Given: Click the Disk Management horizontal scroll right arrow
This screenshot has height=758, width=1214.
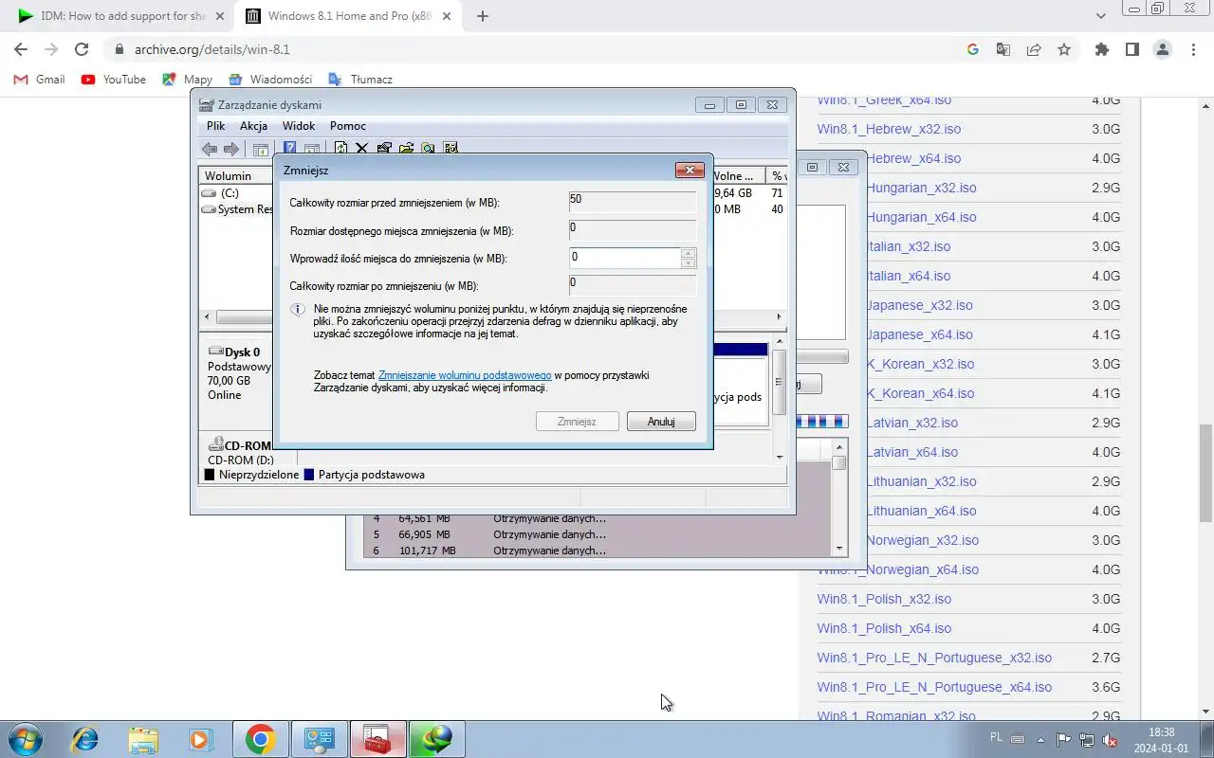Looking at the screenshot, I should [780, 317].
